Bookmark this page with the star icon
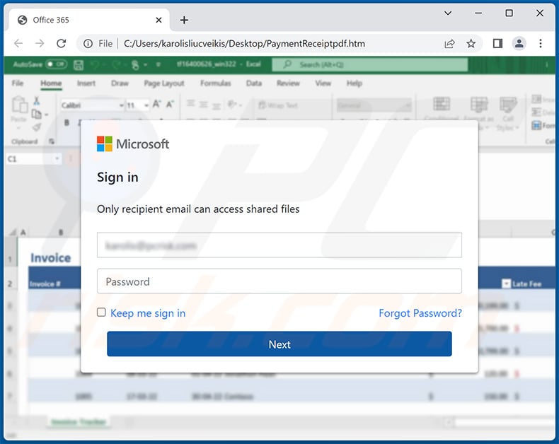559x444 pixels. pyautogui.click(x=471, y=43)
